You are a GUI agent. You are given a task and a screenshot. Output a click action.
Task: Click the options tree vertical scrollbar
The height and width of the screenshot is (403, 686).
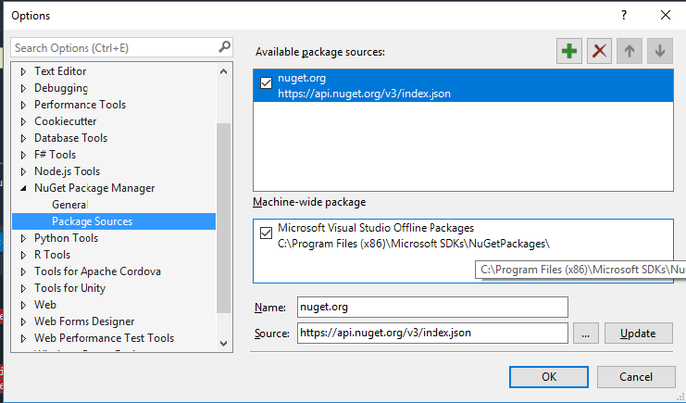tap(223, 213)
